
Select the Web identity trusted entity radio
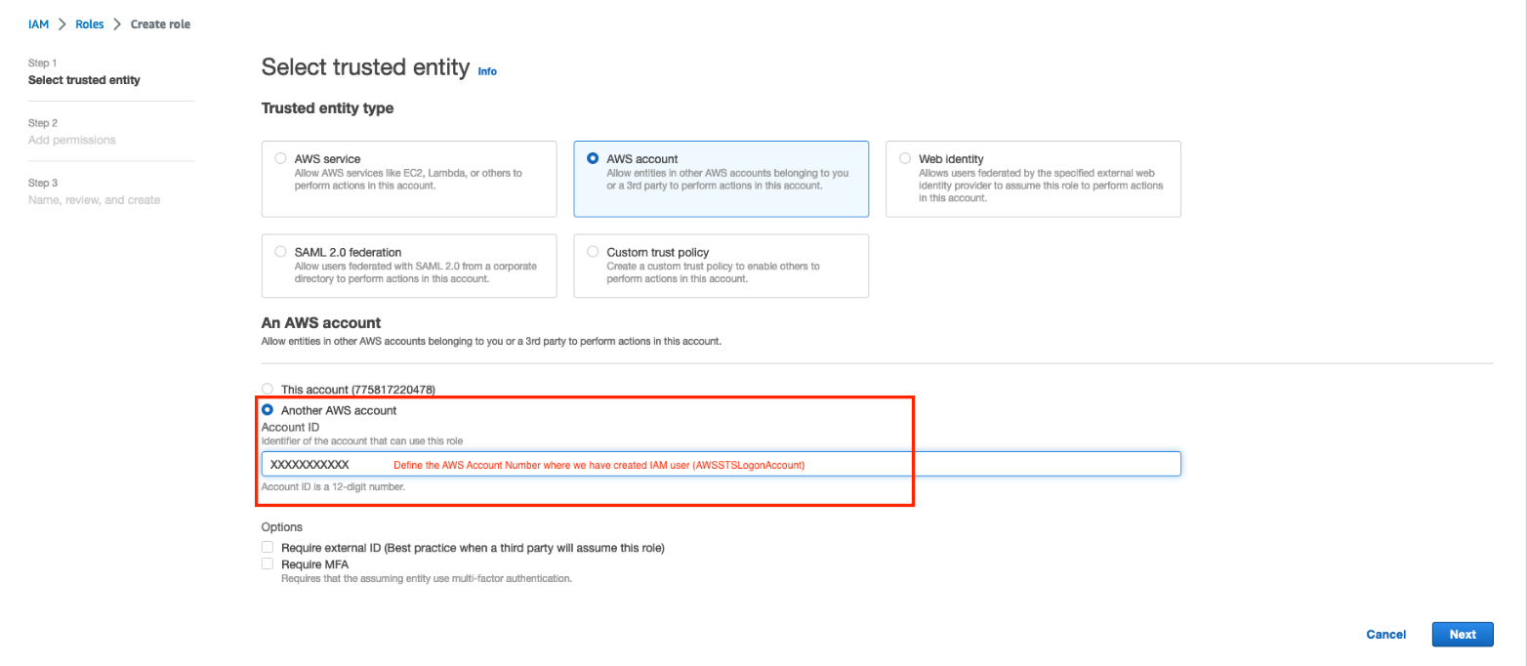click(907, 158)
